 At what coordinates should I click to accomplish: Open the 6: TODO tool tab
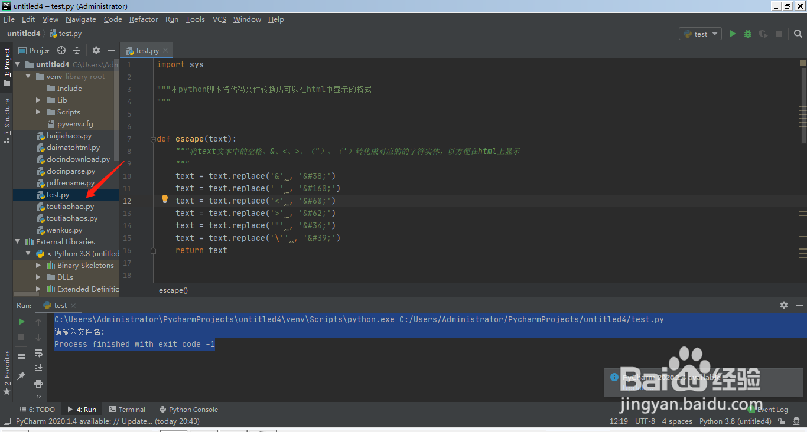(38, 410)
